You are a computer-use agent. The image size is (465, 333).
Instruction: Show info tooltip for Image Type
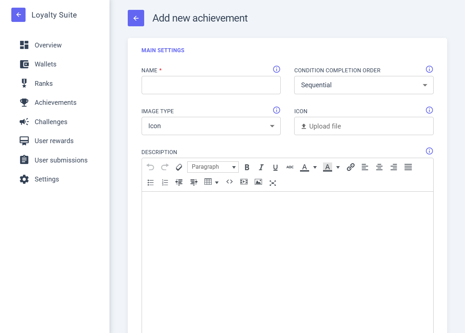tap(277, 110)
